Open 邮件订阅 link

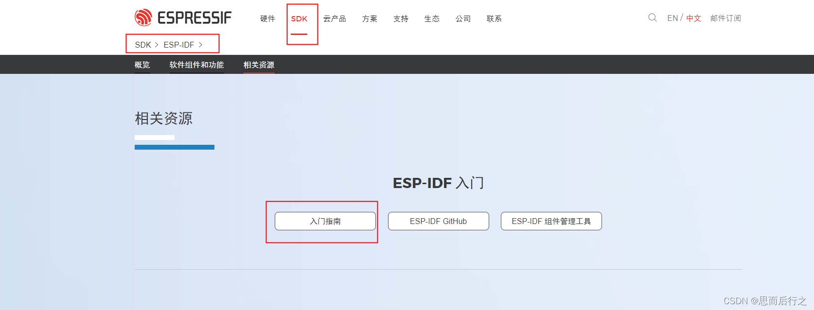click(726, 18)
